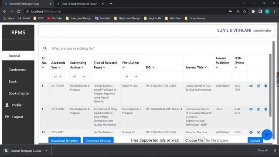Toggle browser side panel icon
The height and width of the screenshot is (157, 279).
tap(260, 11)
